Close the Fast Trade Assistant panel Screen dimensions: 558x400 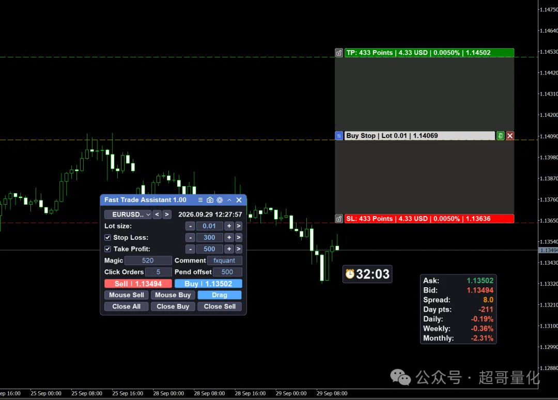(x=239, y=200)
